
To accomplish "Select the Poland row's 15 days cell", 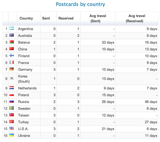I will pyautogui.click(x=98, y=95).
